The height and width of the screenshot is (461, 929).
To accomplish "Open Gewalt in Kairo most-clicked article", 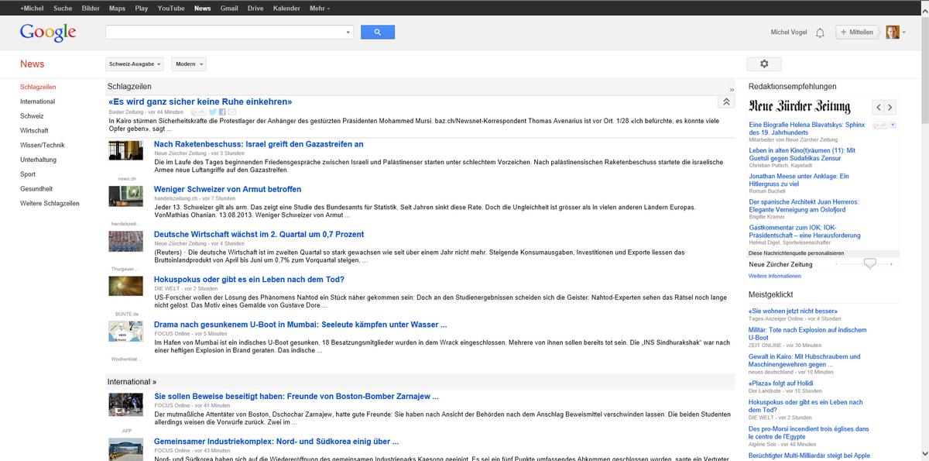I will [x=804, y=360].
